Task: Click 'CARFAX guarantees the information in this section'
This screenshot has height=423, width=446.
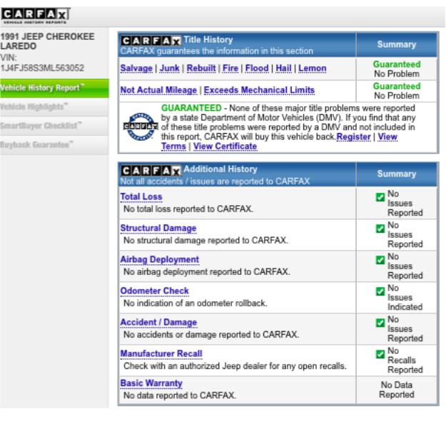Action: pyautogui.click(x=217, y=51)
